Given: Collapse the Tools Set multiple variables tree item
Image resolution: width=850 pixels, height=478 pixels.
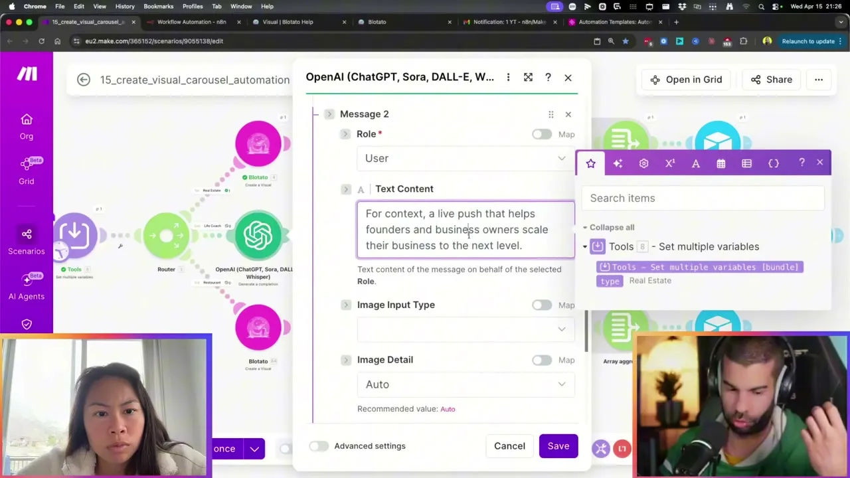Looking at the screenshot, I should tap(585, 246).
